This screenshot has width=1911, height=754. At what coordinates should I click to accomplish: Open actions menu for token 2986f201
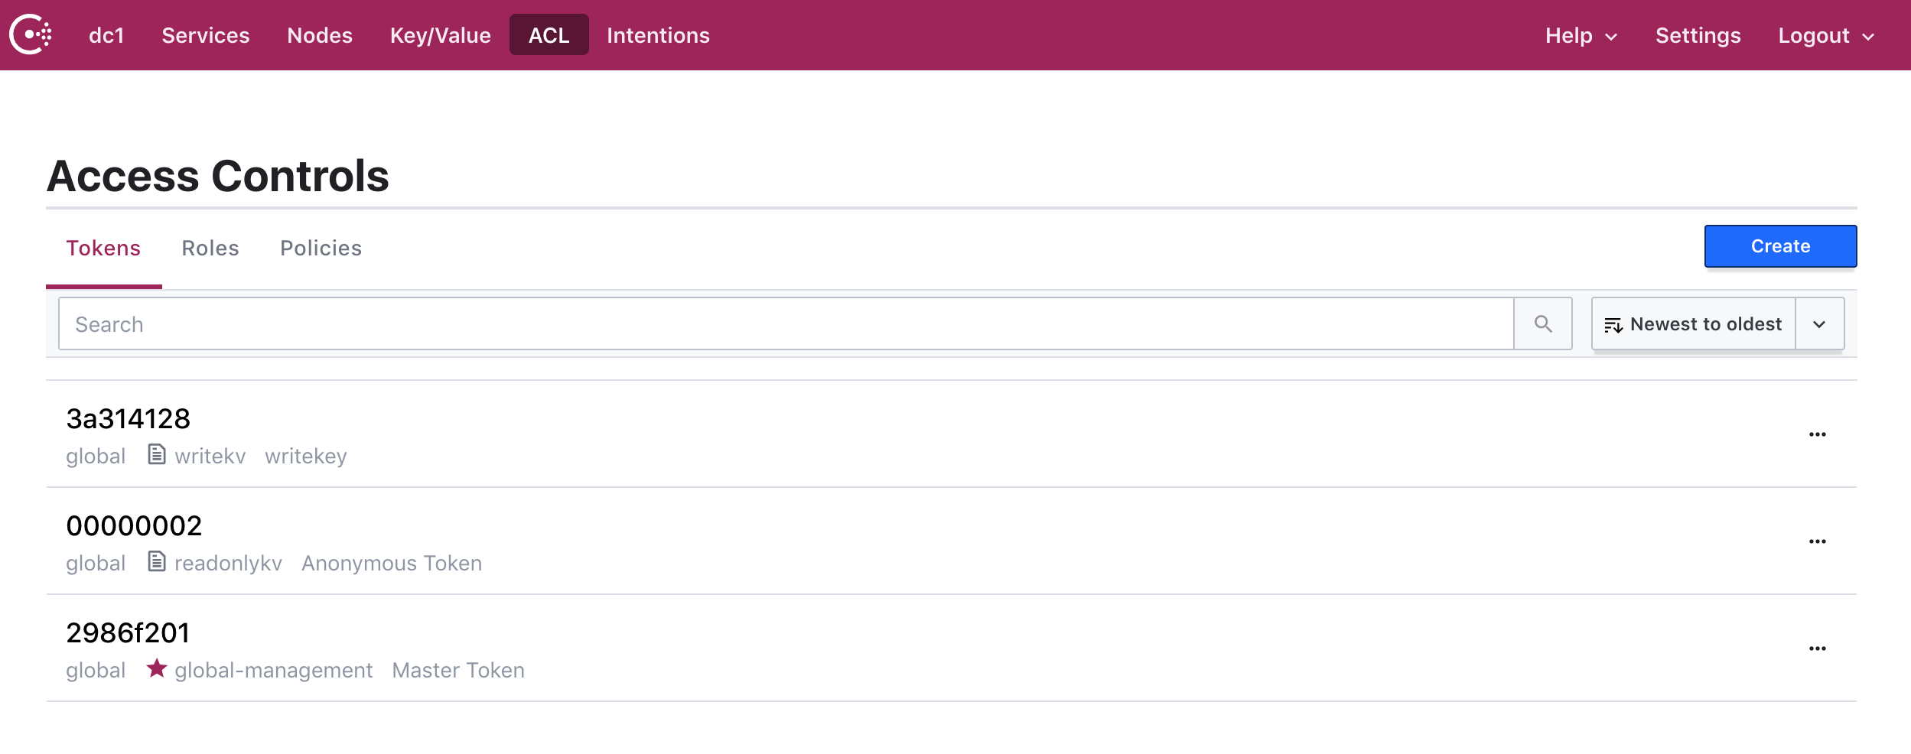pyautogui.click(x=1817, y=648)
